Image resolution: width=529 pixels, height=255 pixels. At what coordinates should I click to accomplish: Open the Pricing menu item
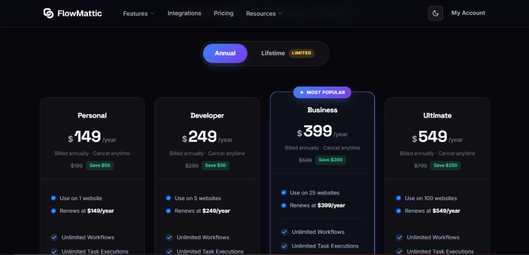pyautogui.click(x=224, y=13)
